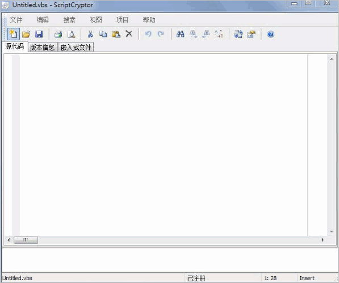
Task: Click the horizontal scrollbar thumb
Action: (x=26, y=240)
